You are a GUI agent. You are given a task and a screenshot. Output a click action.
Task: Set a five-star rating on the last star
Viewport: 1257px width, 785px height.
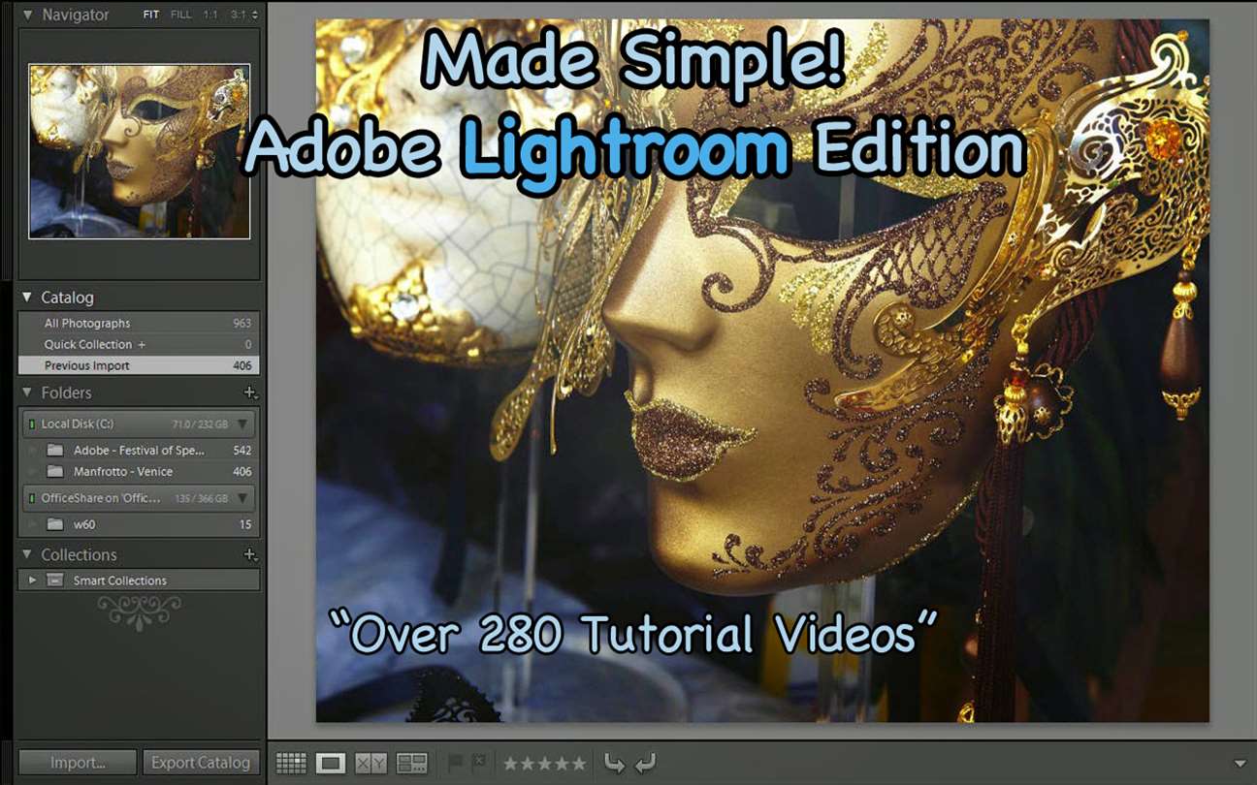coord(578,764)
